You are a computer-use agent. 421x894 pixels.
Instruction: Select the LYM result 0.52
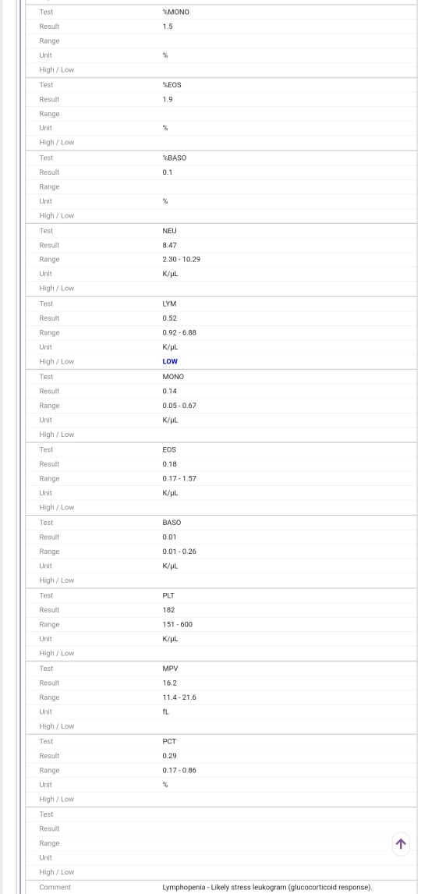coord(169,318)
